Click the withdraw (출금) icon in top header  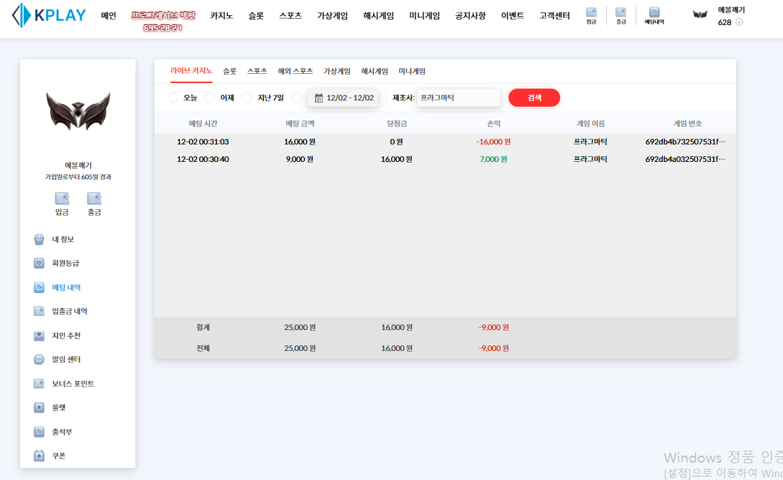pos(620,15)
